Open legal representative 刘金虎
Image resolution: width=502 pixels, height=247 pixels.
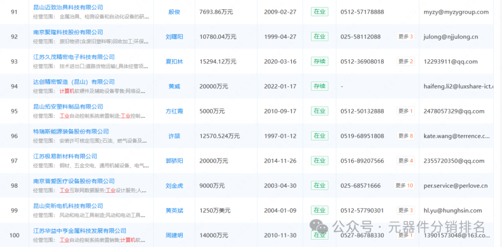pos(174,186)
